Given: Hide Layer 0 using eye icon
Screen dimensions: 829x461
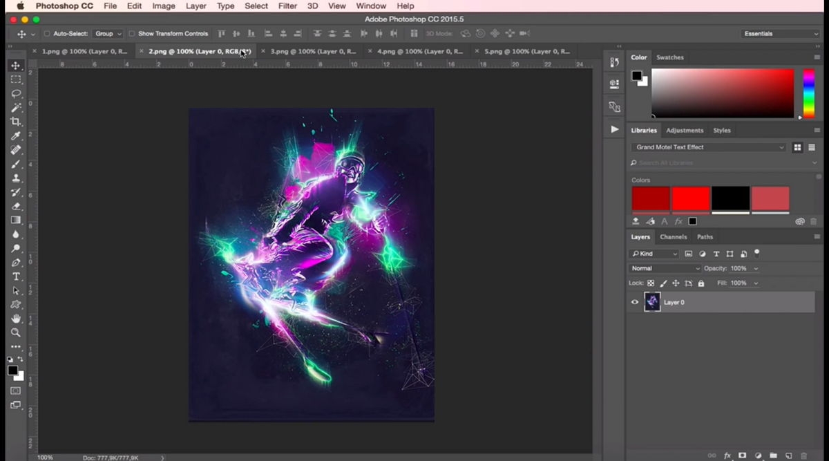Looking at the screenshot, I should coord(635,302).
